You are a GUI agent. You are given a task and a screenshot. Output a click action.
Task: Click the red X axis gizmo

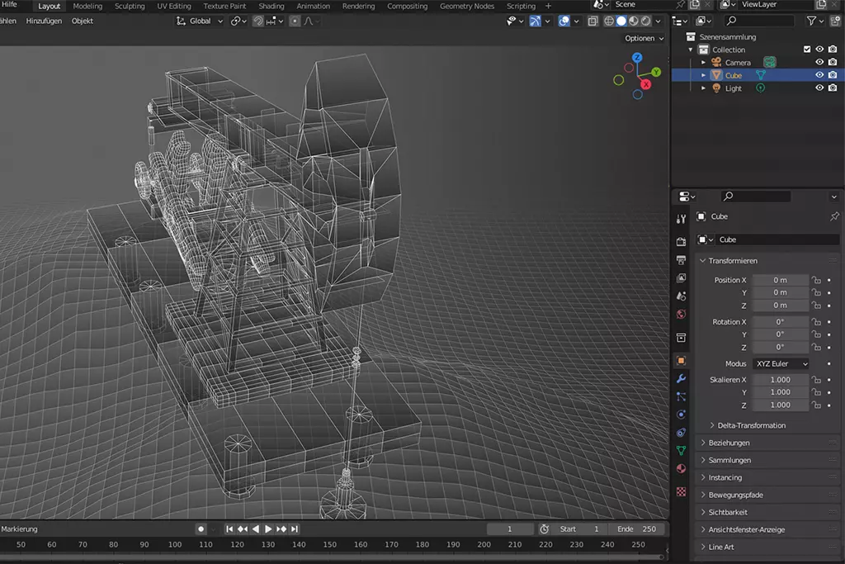[x=645, y=84]
